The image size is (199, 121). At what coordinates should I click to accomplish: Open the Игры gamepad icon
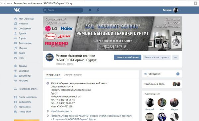tap(15, 58)
